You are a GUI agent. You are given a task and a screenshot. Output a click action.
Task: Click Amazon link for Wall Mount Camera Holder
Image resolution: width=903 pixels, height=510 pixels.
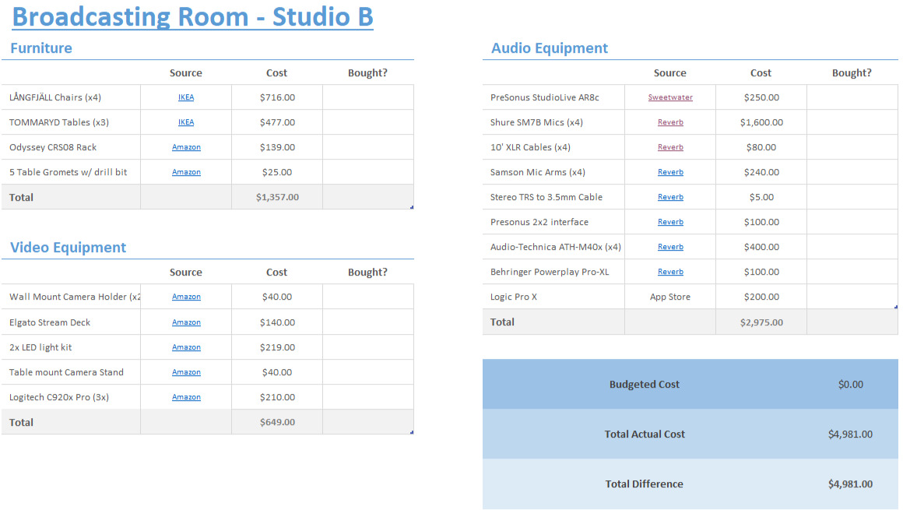pyautogui.click(x=186, y=297)
